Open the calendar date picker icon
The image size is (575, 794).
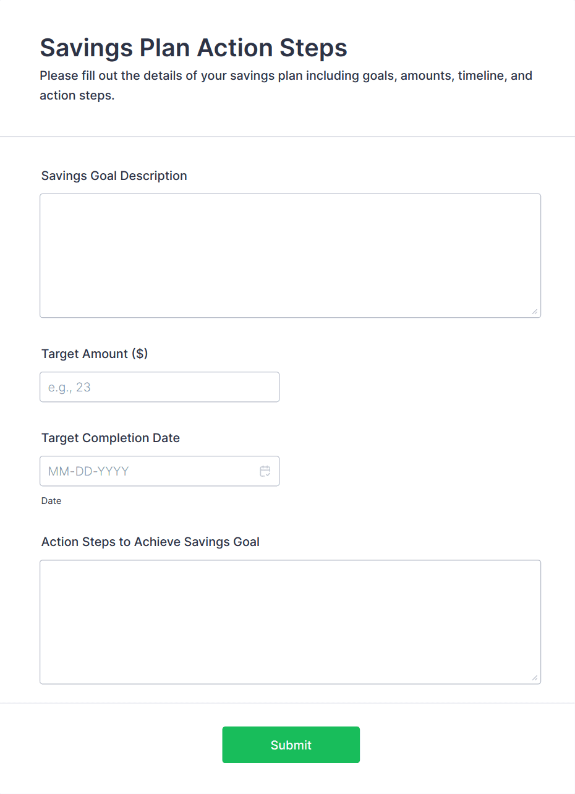click(x=265, y=471)
